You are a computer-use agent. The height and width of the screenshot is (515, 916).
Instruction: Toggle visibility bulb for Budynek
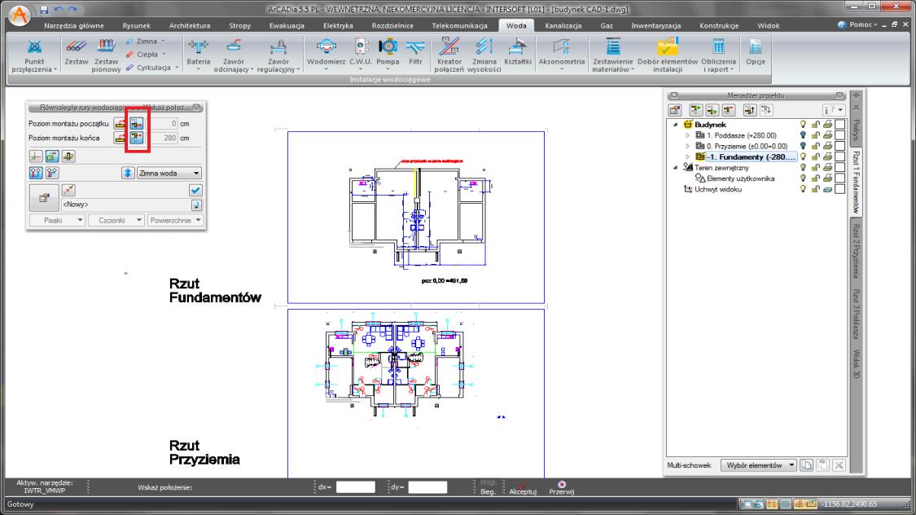tap(804, 125)
